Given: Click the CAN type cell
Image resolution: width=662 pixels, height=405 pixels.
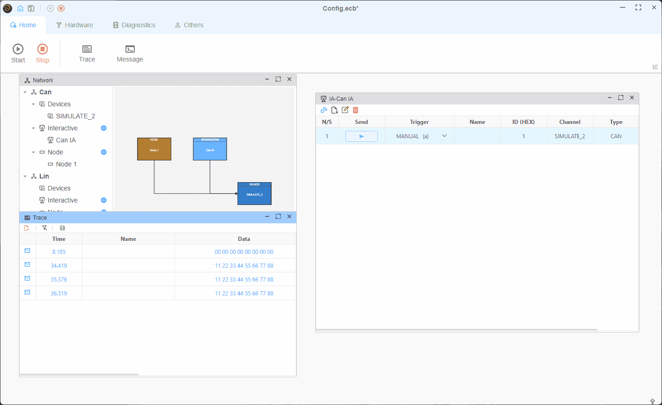Looking at the screenshot, I should 616,136.
